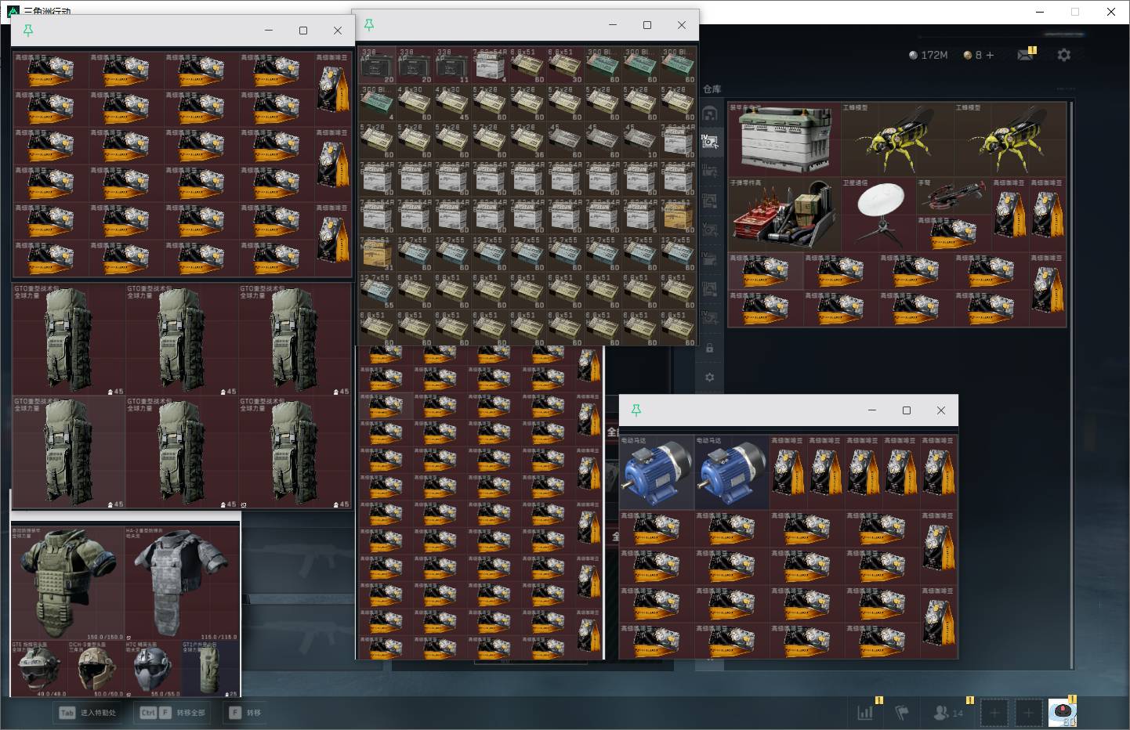The height and width of the screenshot is (730, 1130).
Task: Select the crossbow item in warehouse
Action: tap(954, 196)
